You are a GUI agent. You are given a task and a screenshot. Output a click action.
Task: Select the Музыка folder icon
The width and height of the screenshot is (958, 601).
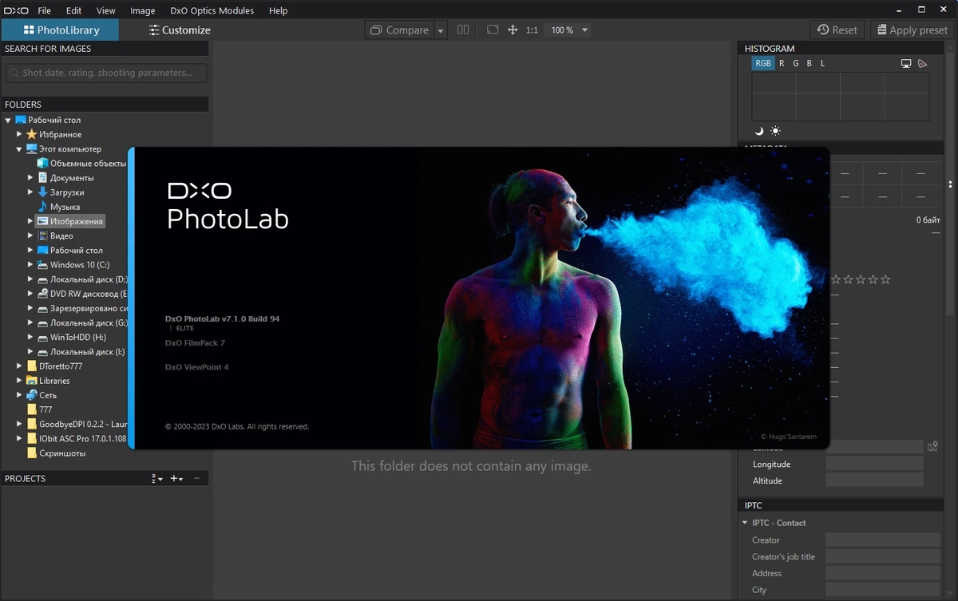click(43, 207)
